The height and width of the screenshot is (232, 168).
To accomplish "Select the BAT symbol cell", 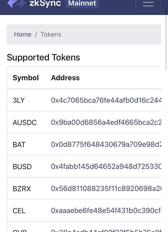I will 19,145.
